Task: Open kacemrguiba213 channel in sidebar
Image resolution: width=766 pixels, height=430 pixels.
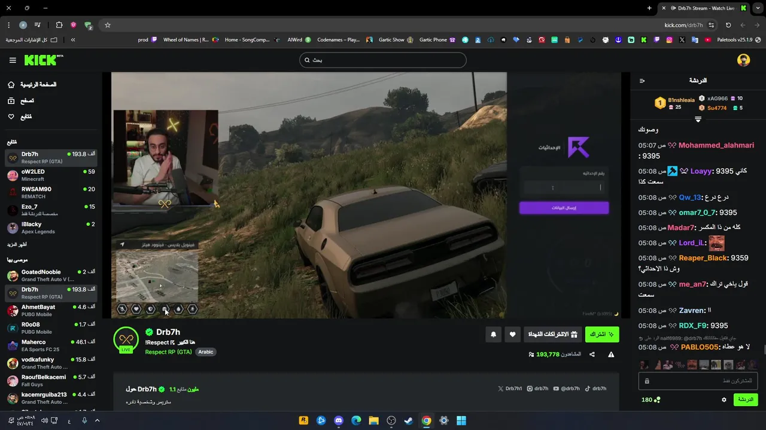Action: tap(51, 398)
